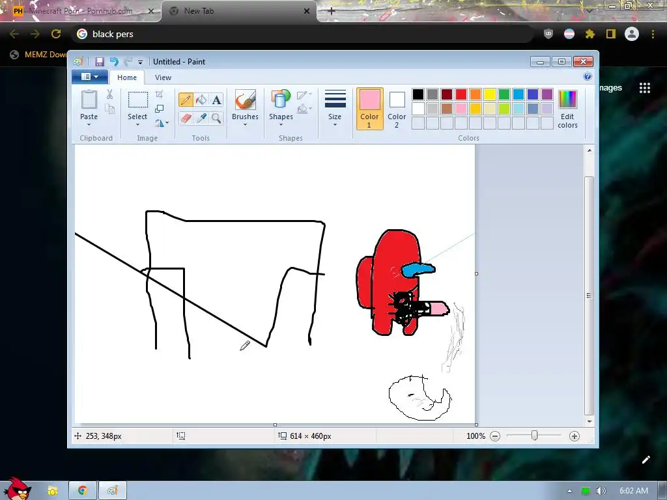Click the zoom slider handle
The width and height of the screenshot is (667, 500).
pyautogui.click(x=535, y=436)
